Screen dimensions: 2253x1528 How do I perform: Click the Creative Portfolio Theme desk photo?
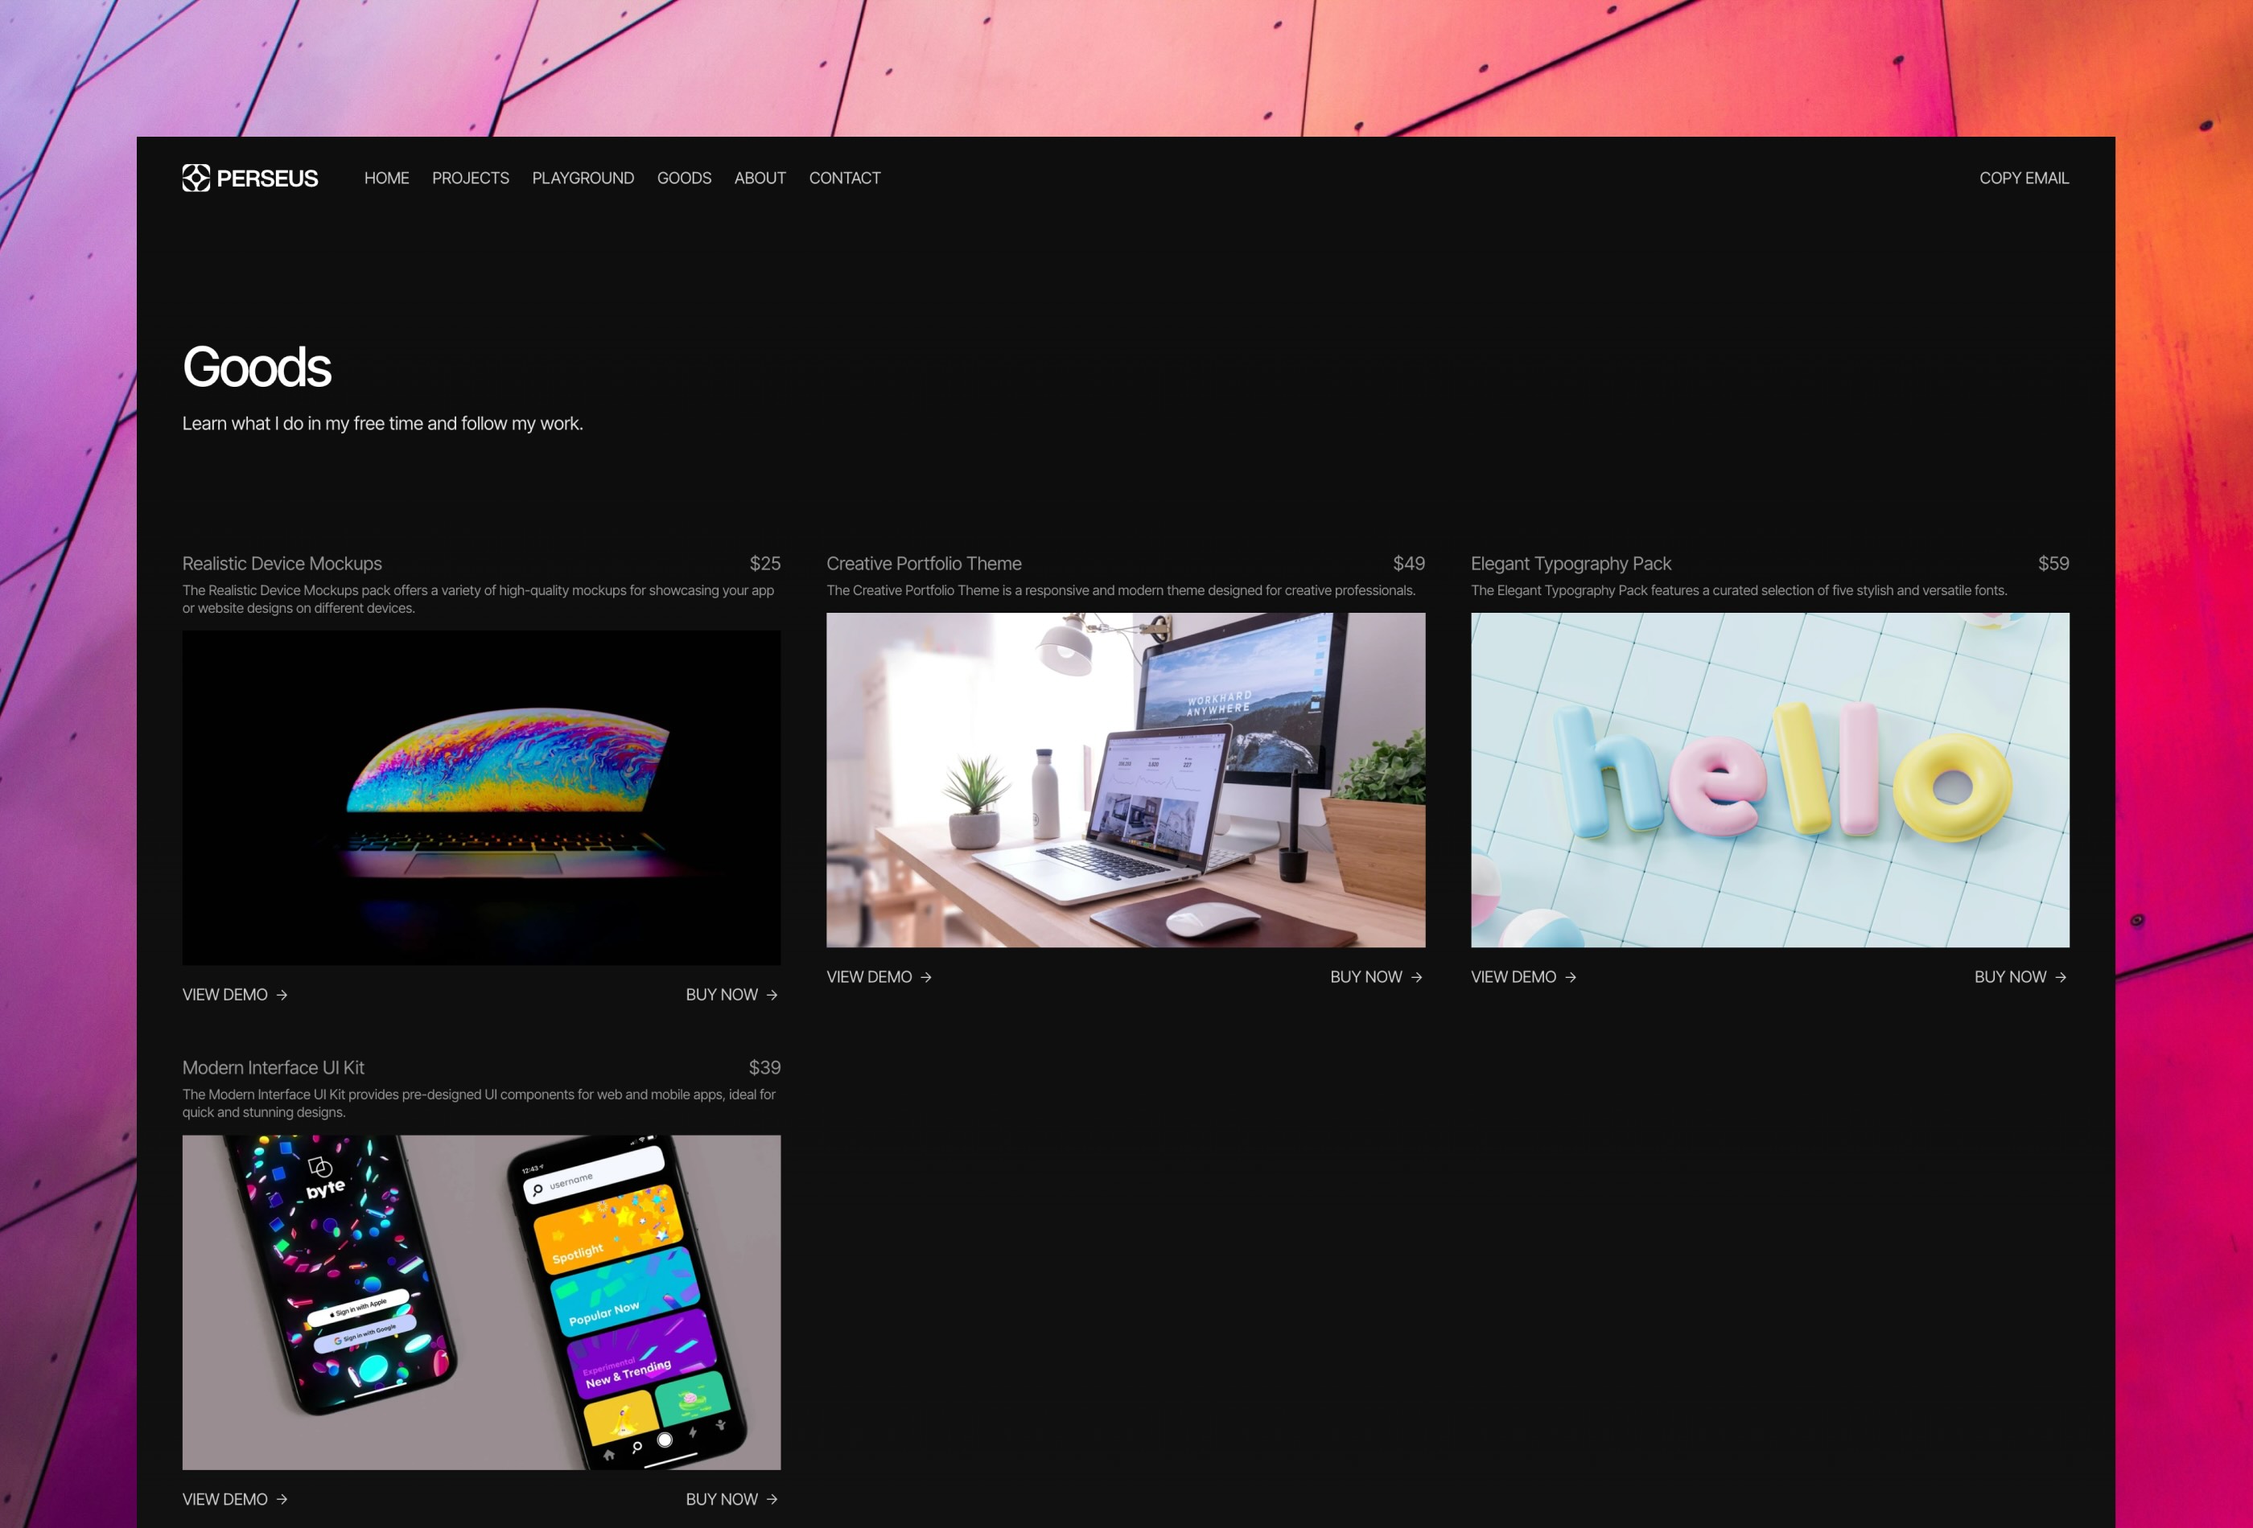[x=1126, y=781]
